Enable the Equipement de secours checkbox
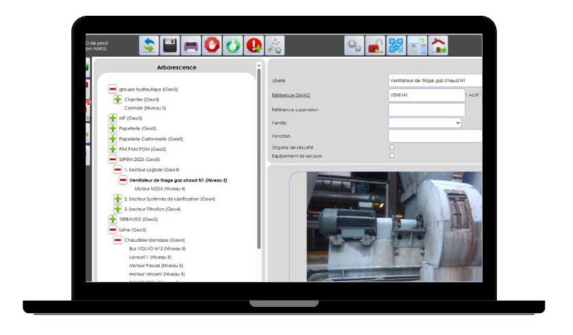573x335 pixels. click(392, 156)
